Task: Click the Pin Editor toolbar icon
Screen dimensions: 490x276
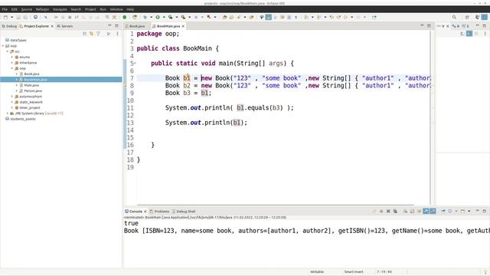Action: point(374,17)
